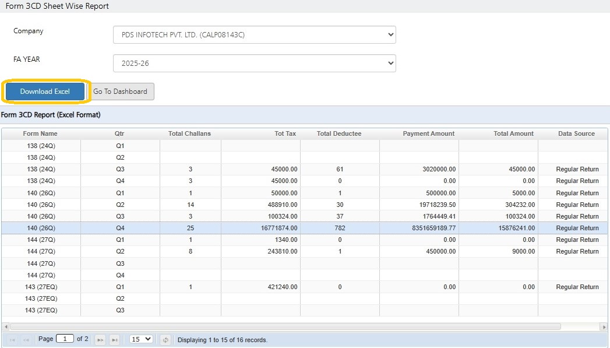
Task: Click payment amount 3020000.00
Action: coord(439,169)
